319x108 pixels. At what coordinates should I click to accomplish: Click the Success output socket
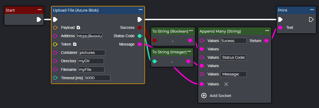point(140,27)
